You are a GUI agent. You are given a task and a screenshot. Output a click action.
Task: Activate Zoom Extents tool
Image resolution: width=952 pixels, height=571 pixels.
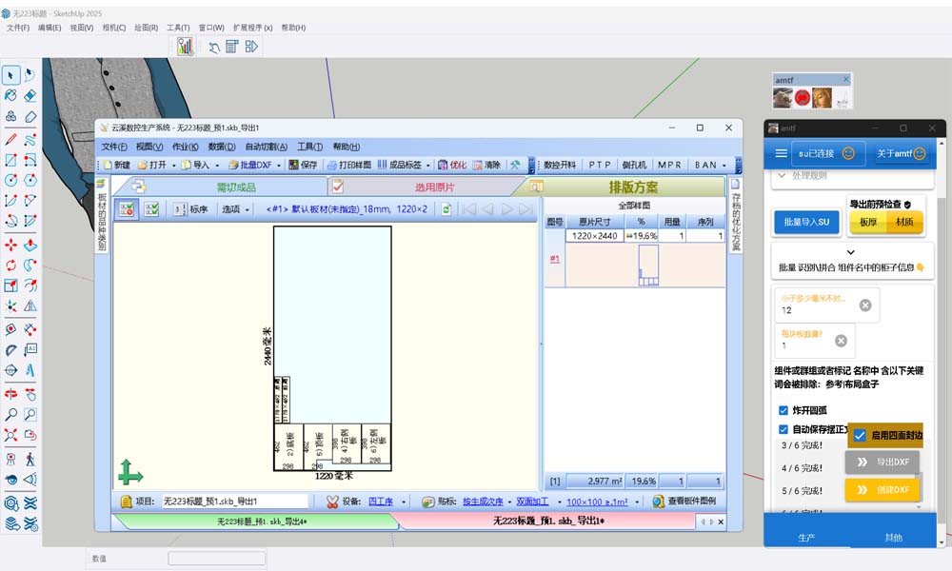pyautogui.click(x=10, y=435)
